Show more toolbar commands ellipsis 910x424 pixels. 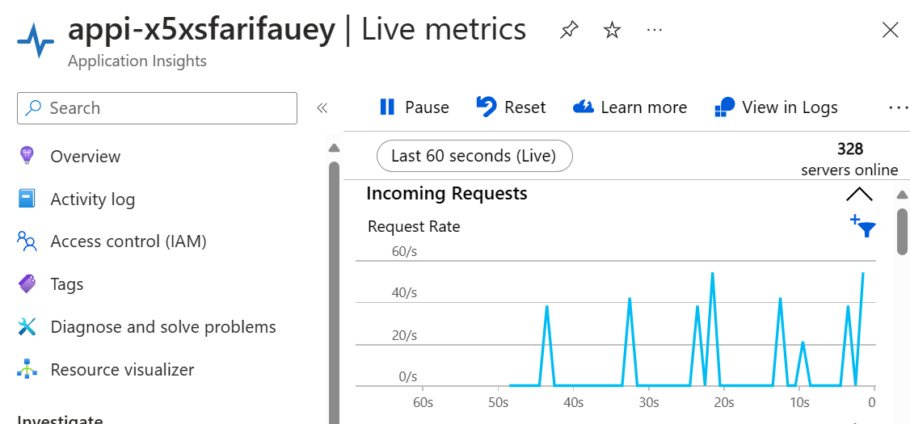click(899, 107)
